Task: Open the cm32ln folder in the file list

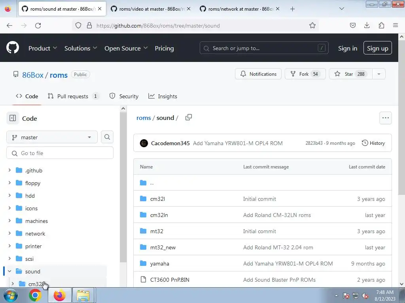Action: [x=159, y=215]
